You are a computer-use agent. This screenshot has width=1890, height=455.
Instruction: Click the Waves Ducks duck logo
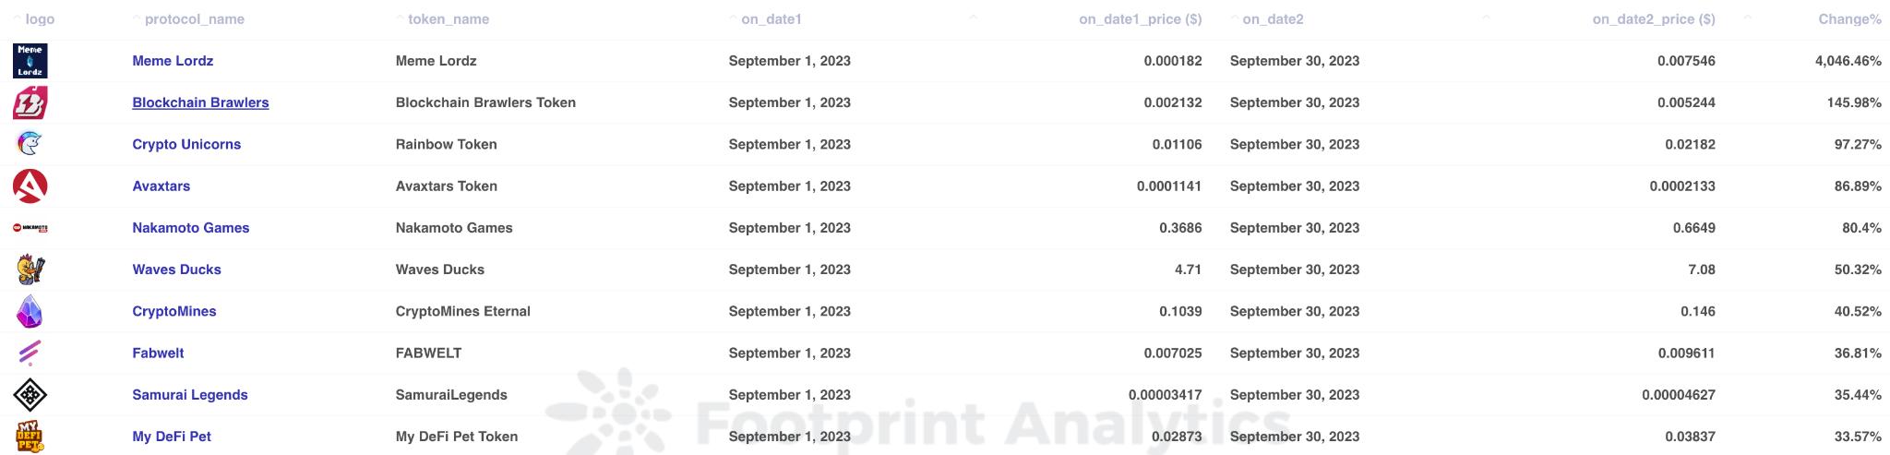point(30,269)
